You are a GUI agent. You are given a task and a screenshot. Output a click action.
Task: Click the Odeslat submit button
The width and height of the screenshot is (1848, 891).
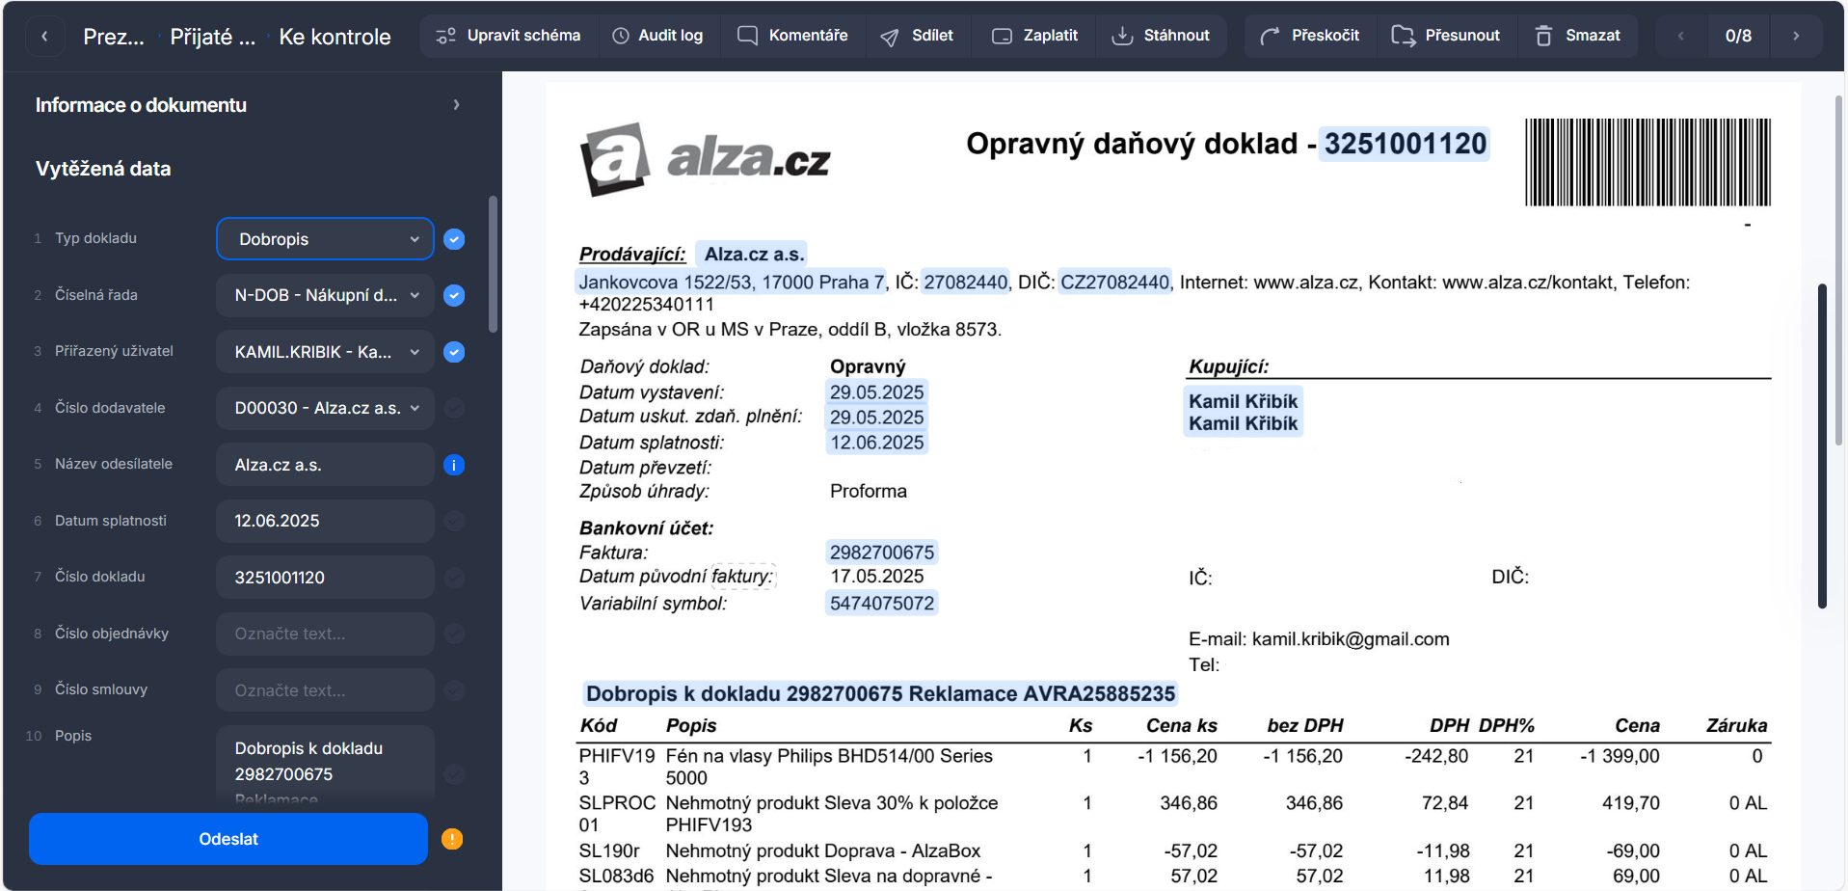(x=228, y=839)
